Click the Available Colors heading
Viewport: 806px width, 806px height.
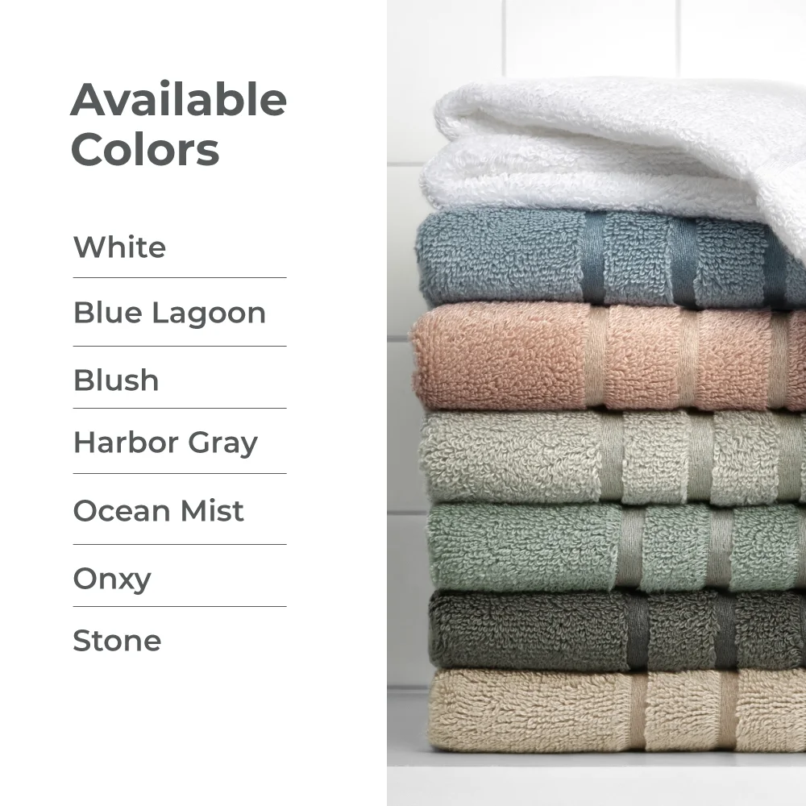click(178, 124)
